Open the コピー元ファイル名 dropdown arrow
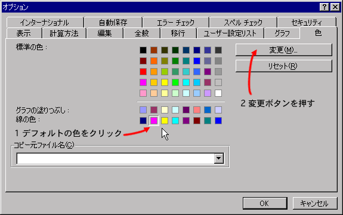This screenshot has width=343, height=215. (219, 158)
